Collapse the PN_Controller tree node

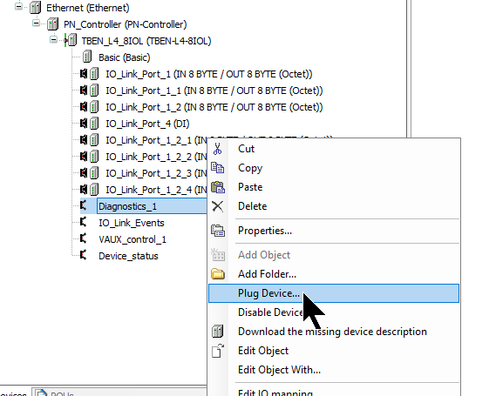[x=37, y=23]
